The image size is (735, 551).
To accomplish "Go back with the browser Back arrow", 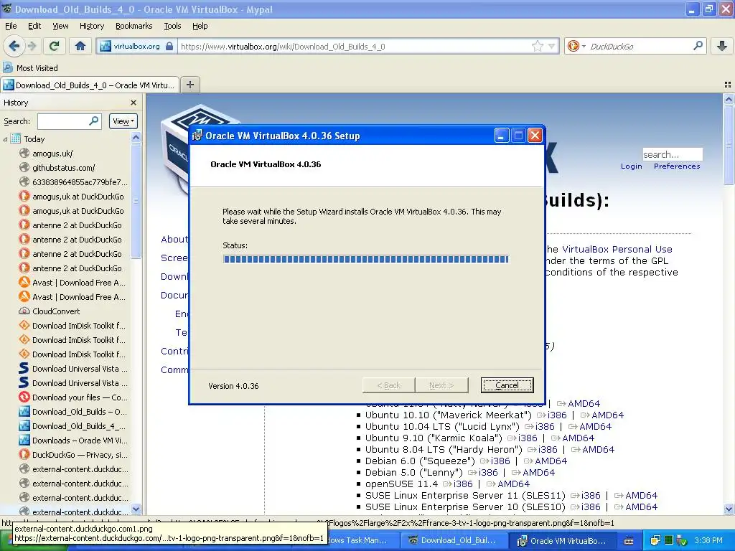I will 14,46.
